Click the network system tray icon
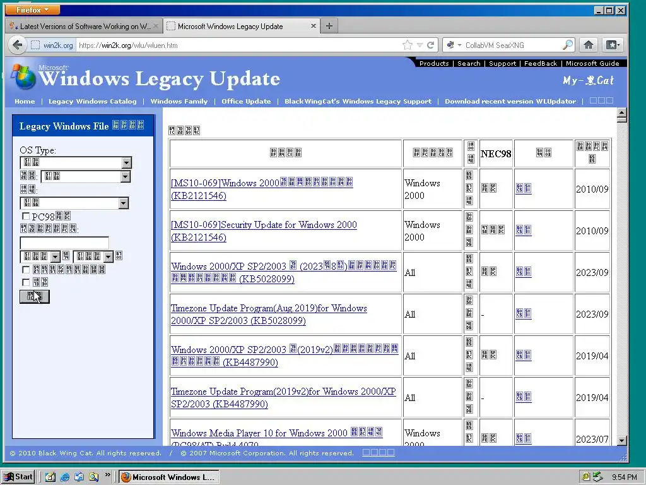Screen dimensions: 646x485 tap(597, 477)
